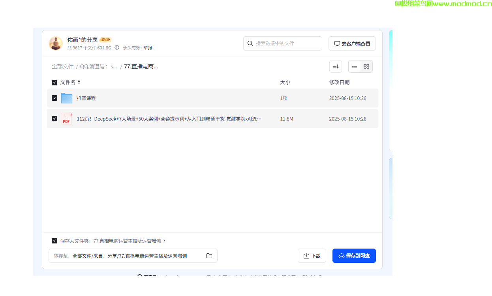Viewport: 492px width, 296px height.
Task: Click the magnifier icon in the search box
Action: [x=250, y=43]
